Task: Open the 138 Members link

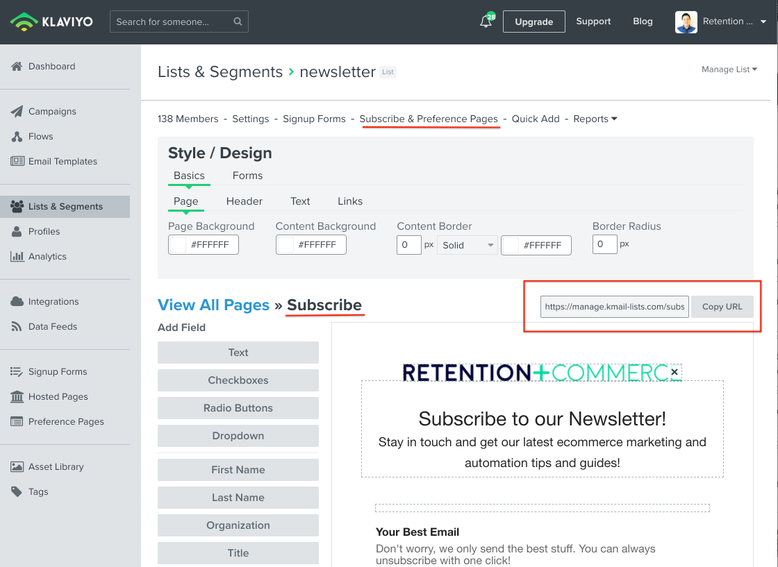Action: coord(188,119)
